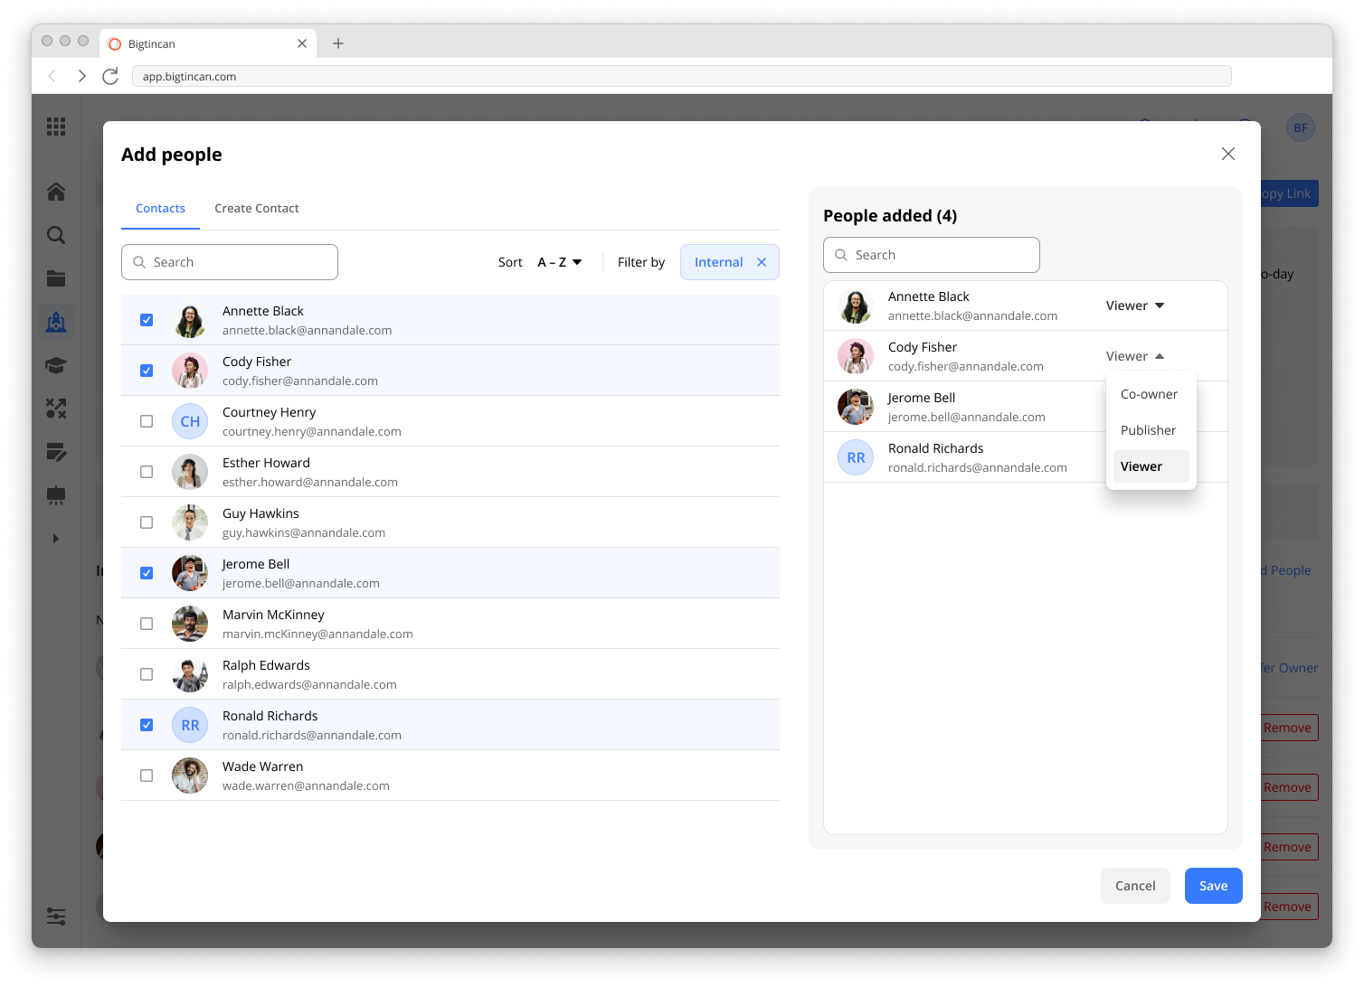Screen dimensions: 1364x987
Task: Click Esther Howard's avatar photo
Action: (190, 472)
